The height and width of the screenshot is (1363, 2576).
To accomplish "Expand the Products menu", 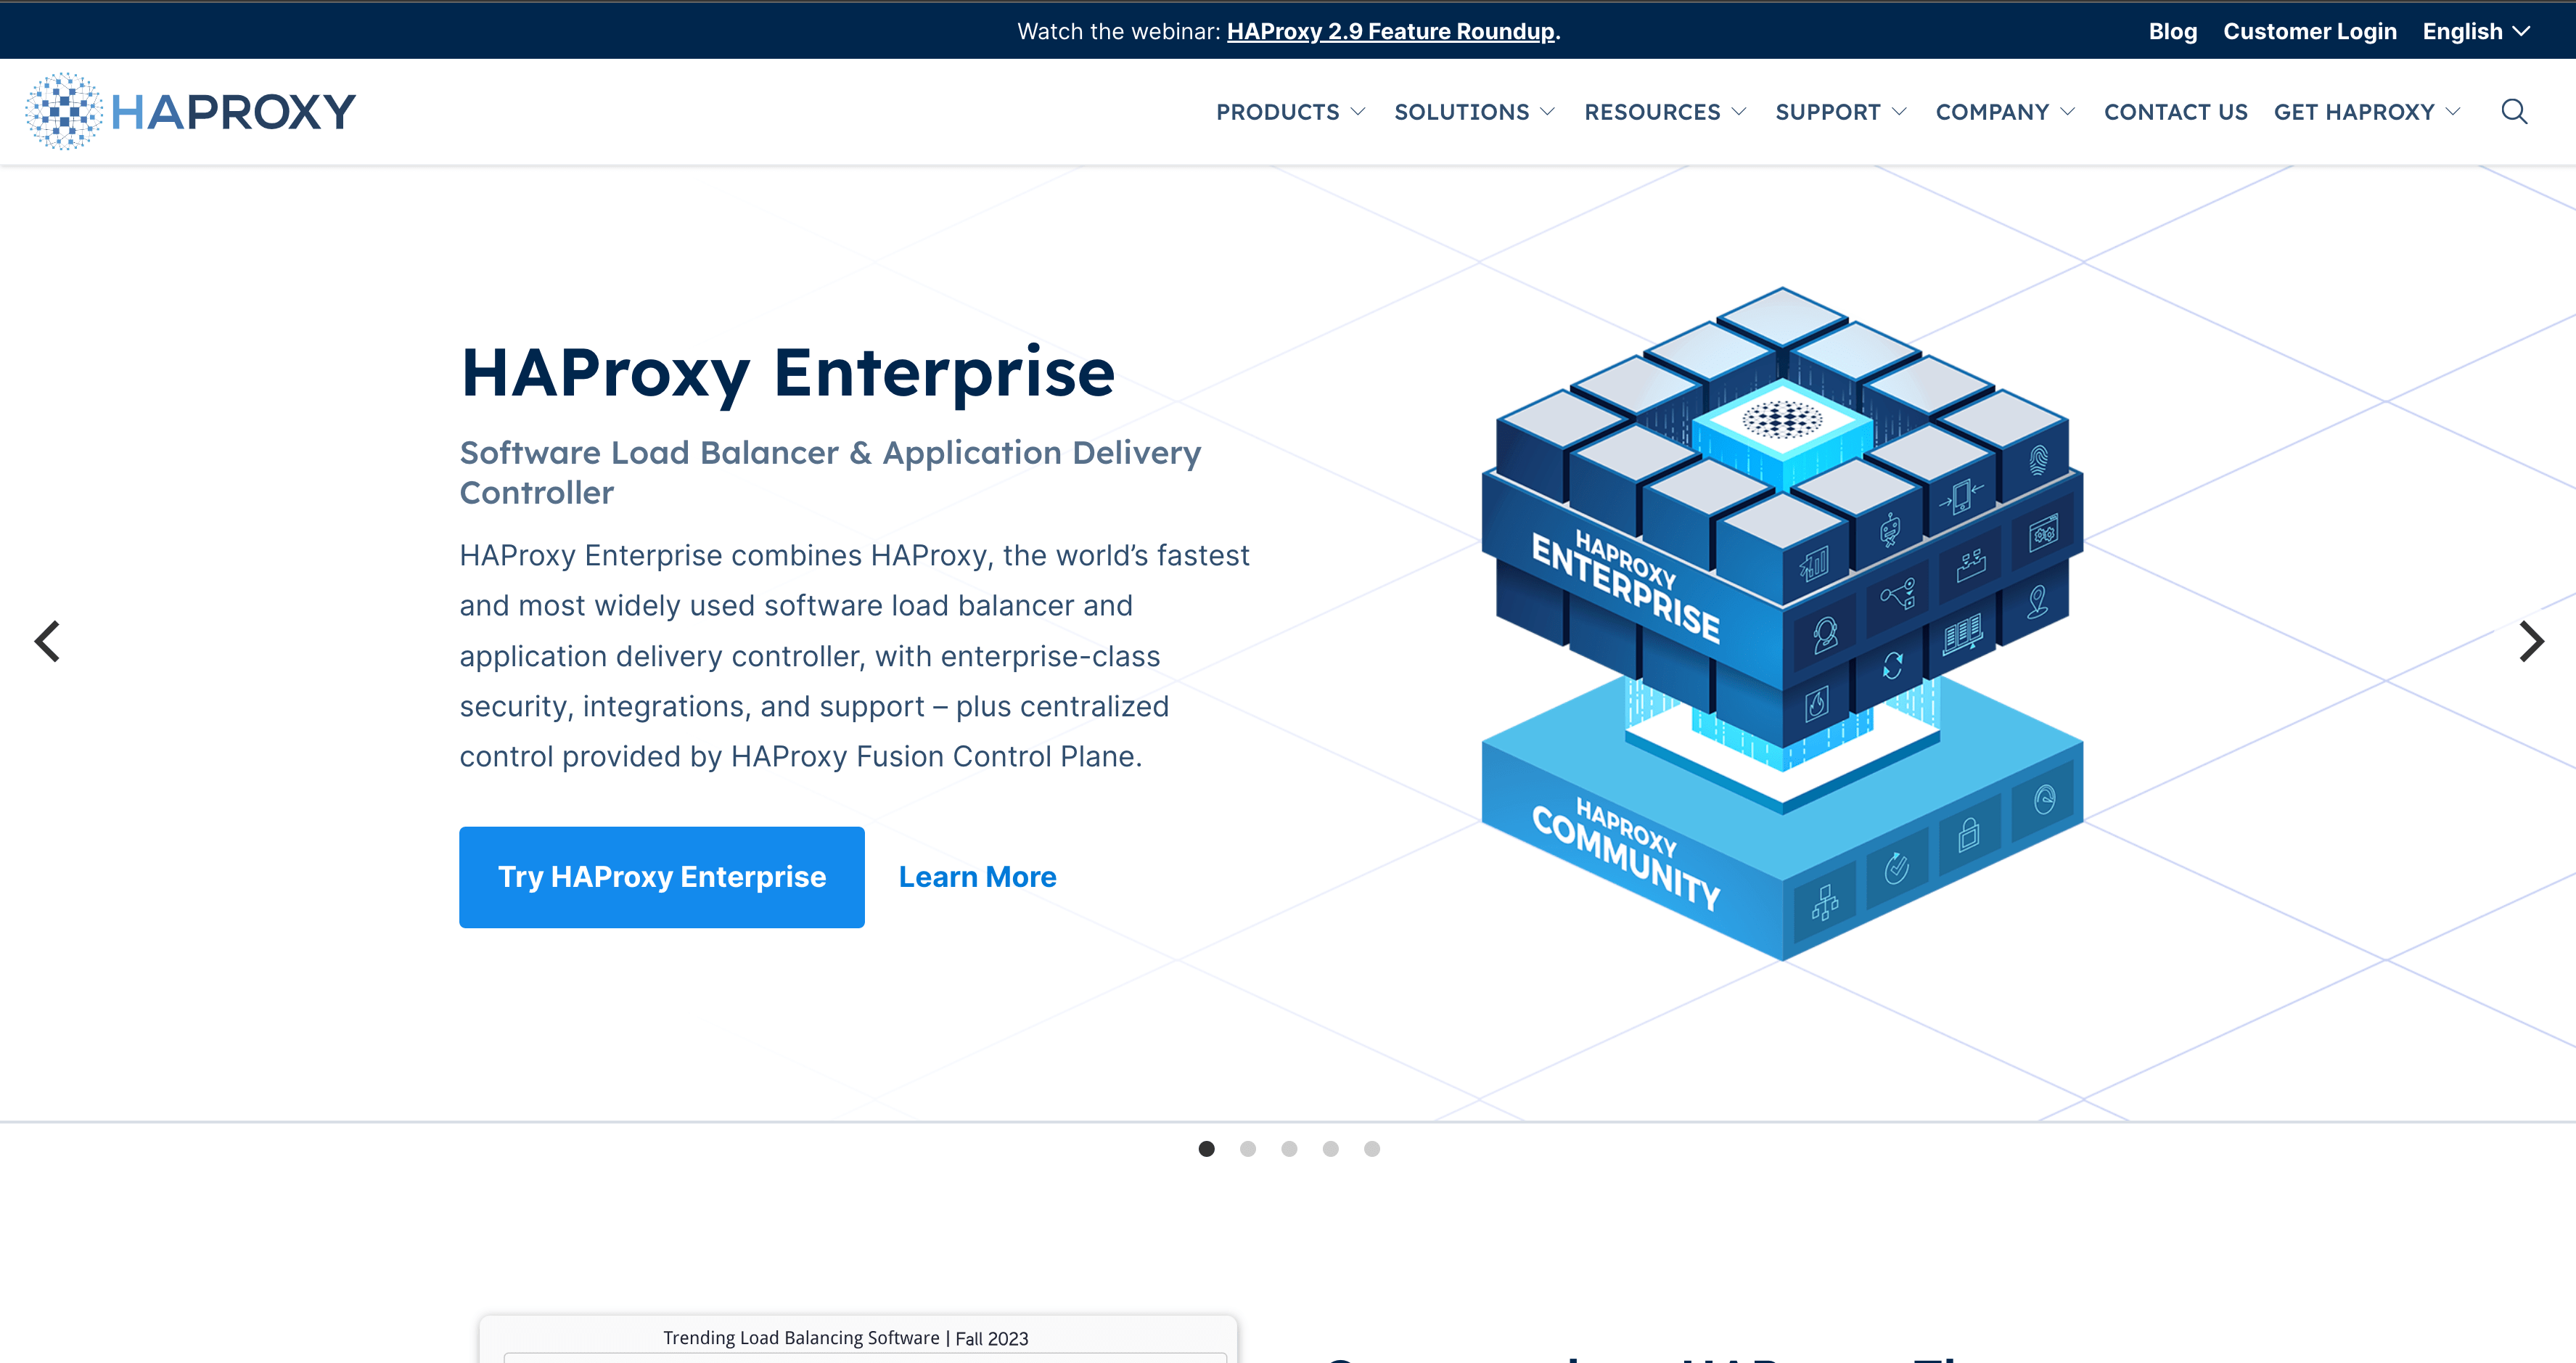I will pyautogui.click(x=1290, y=112).
